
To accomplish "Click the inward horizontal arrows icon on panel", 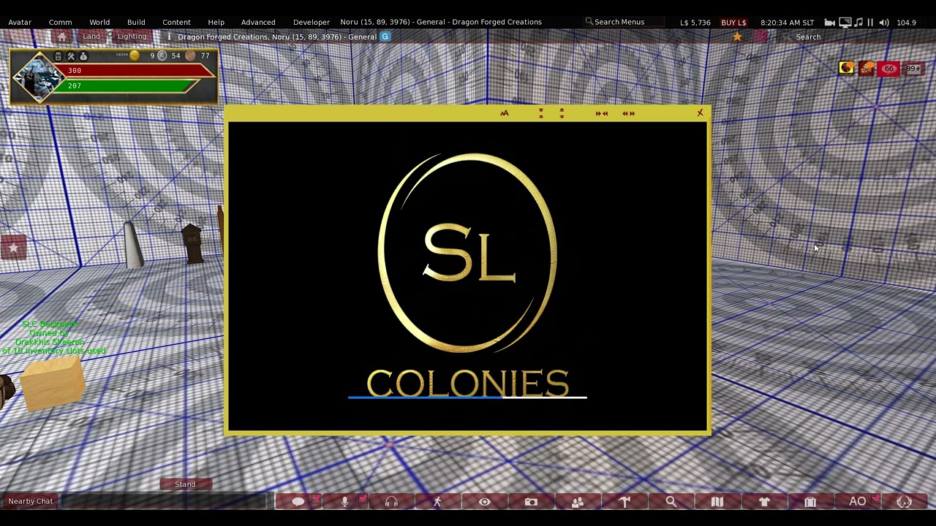I will pyautogui.click(x=602, y=113).
